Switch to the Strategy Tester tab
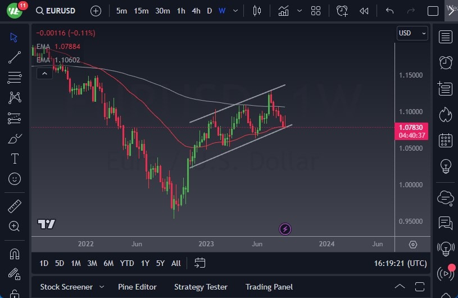 (201, 287)
